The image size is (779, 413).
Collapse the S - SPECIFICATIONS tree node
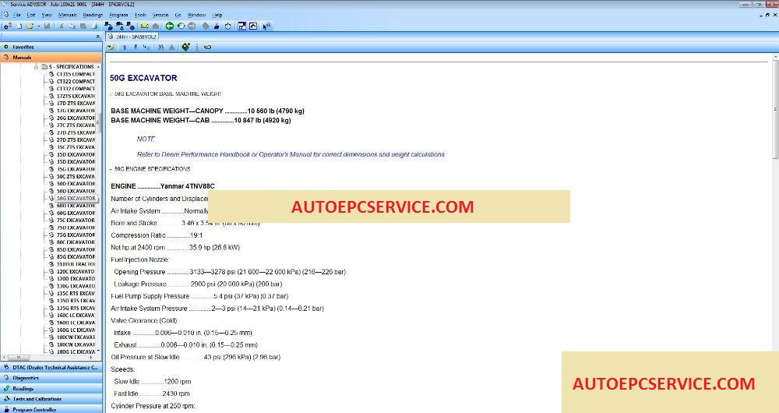click(37, 66)
